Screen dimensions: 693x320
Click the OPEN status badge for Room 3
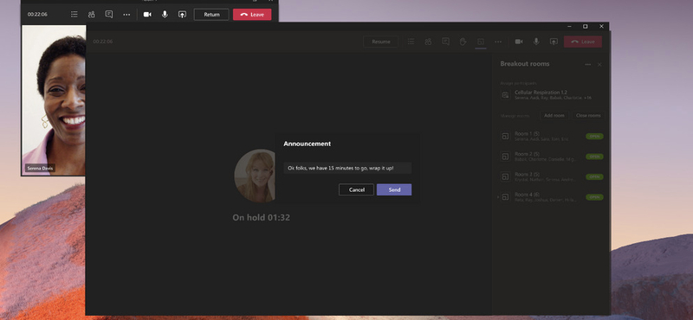(594, 176)
